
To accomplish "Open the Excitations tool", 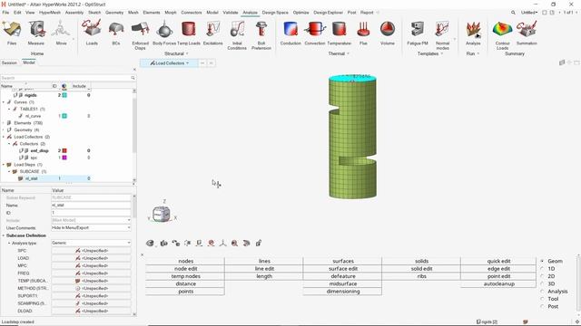I will coord(213,33).
